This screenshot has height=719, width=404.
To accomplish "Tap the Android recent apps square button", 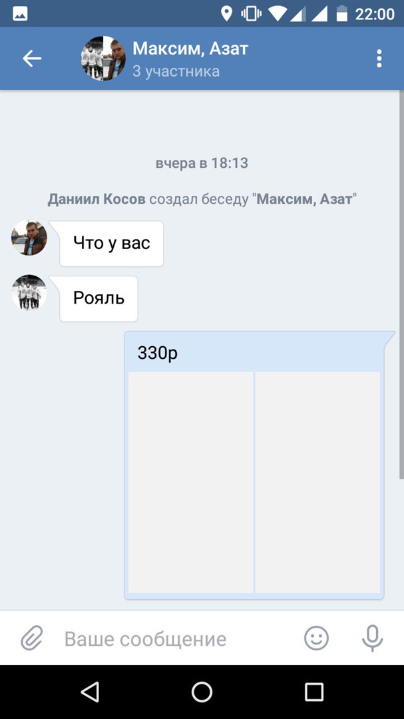I will tap(314, 692).
